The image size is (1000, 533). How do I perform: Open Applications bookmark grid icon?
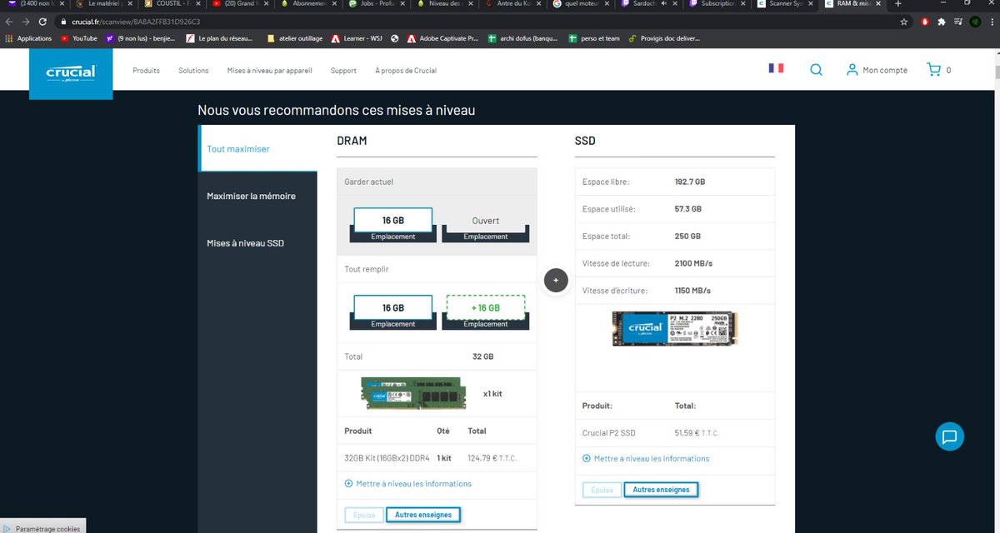tap(9, 38)
